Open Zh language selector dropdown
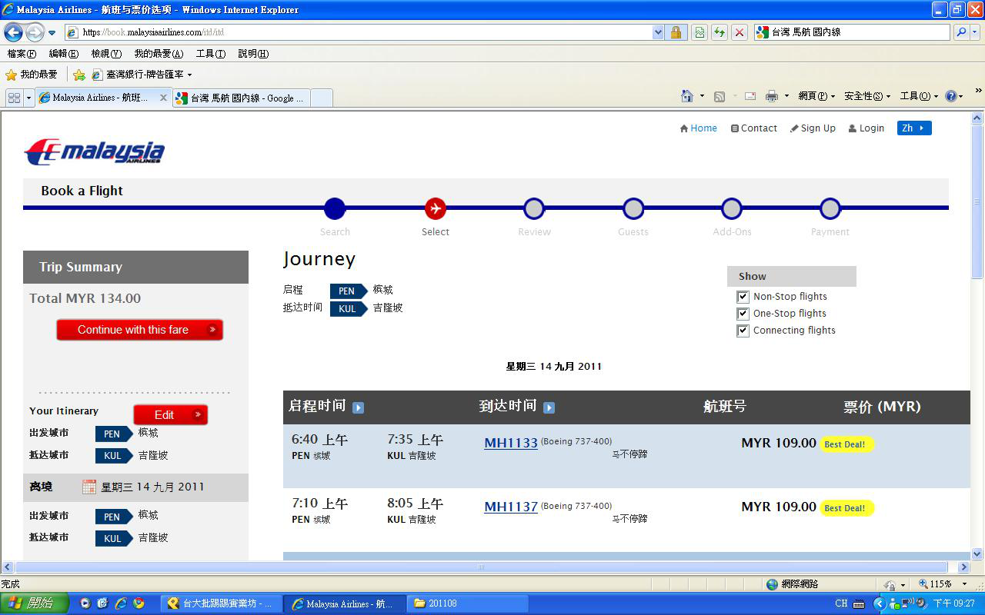 914,128
